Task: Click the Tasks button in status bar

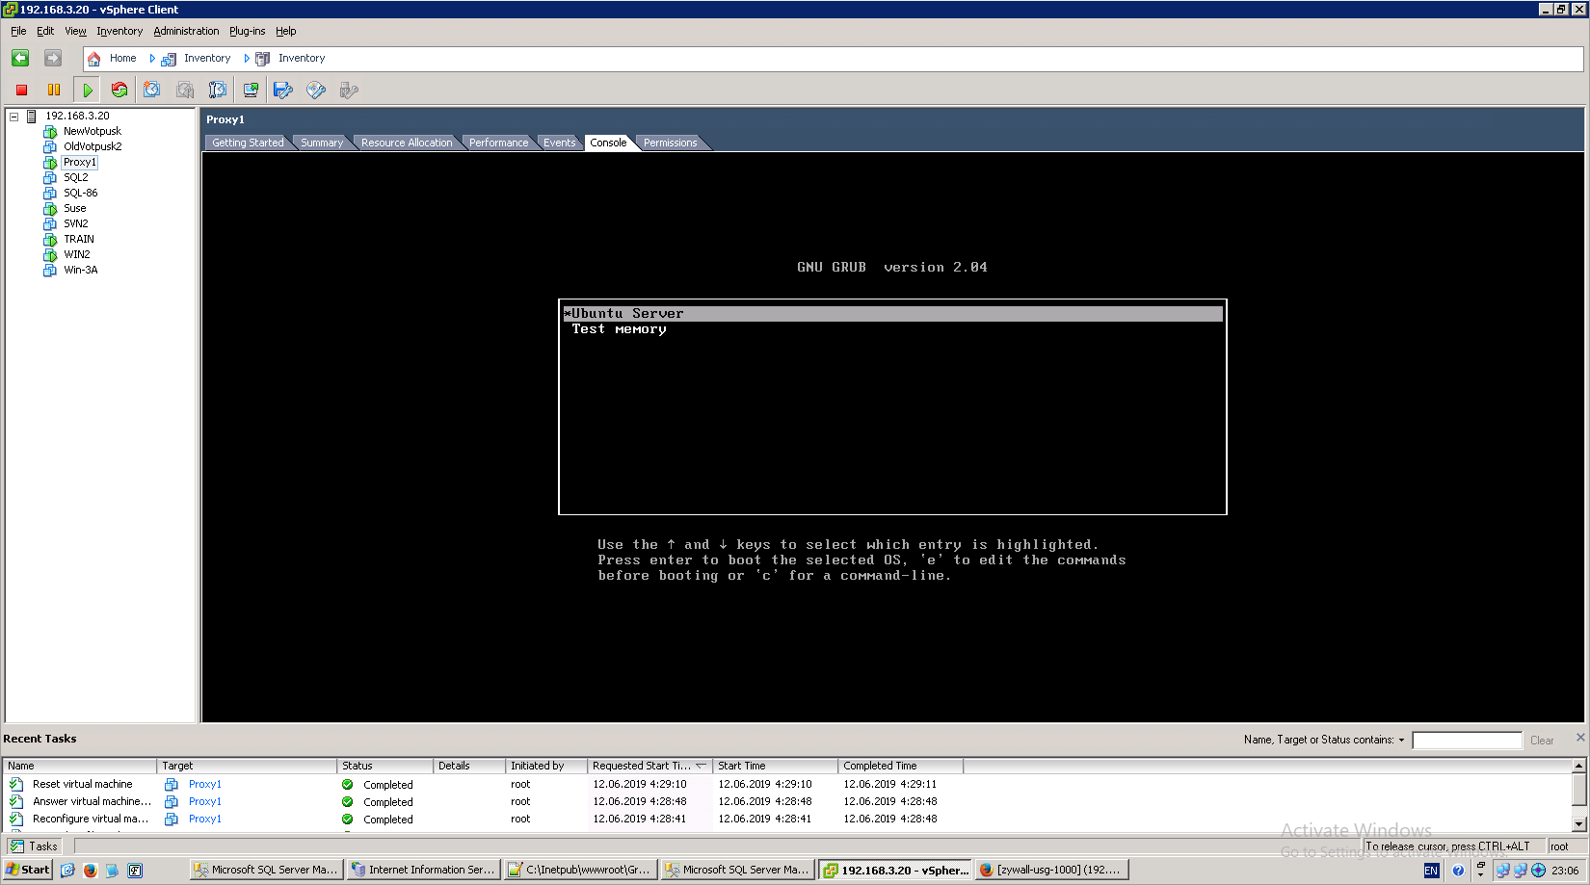Action: [x=35, y=846]
